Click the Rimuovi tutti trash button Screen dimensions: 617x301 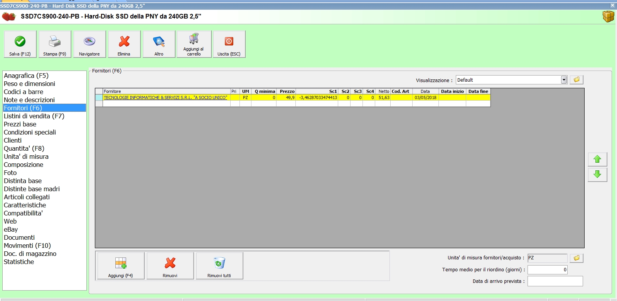[219, 266]
